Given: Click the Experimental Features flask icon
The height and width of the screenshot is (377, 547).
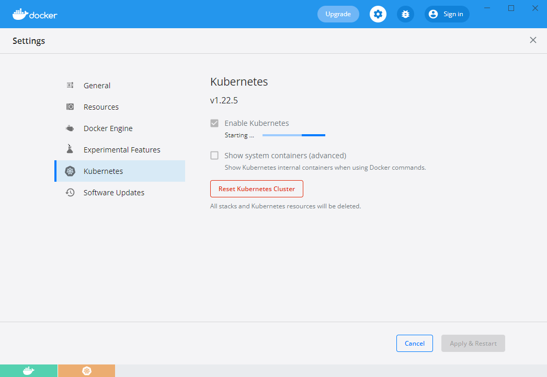Looking at the screenshot, I should (x=70, y=149).
